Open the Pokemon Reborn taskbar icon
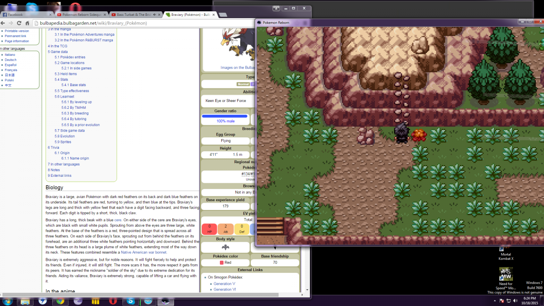The height and width of the screenshot is (306, 544). coord(165,301)
